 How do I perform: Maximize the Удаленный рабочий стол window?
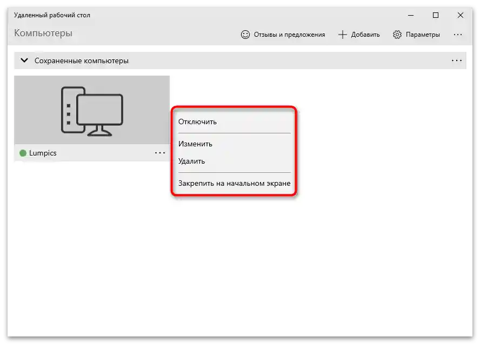pyautogui.click(x=436, y=15)
